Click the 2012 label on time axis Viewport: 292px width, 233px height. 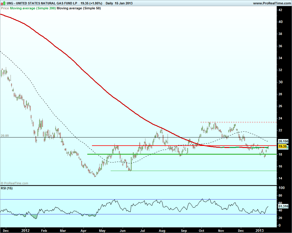point(25,231)
